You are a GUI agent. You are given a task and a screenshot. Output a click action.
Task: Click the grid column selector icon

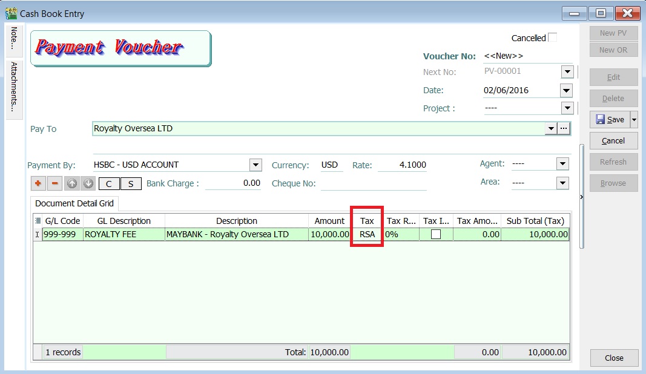(x=37, y=220)
